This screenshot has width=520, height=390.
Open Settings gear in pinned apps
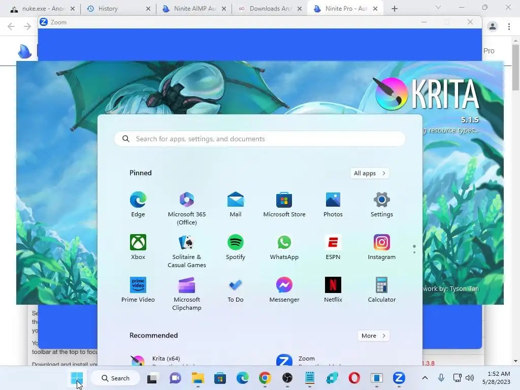pos(382,204)
